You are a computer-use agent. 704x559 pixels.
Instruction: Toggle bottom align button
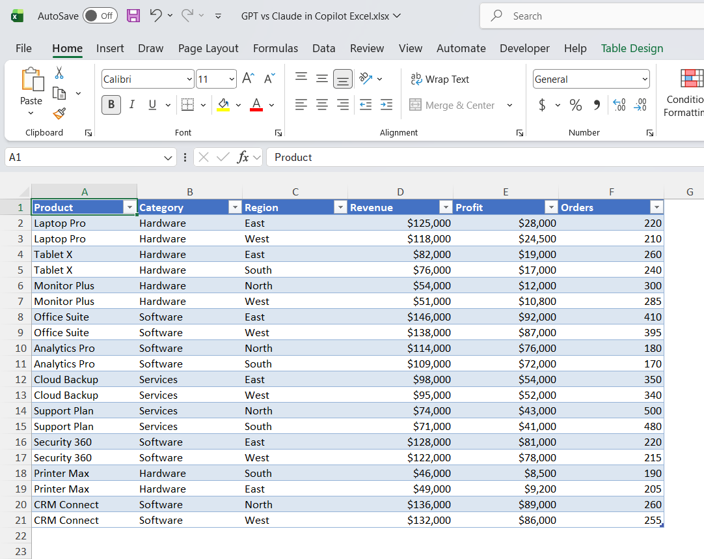pyautogui.click(x=343, y=79)
